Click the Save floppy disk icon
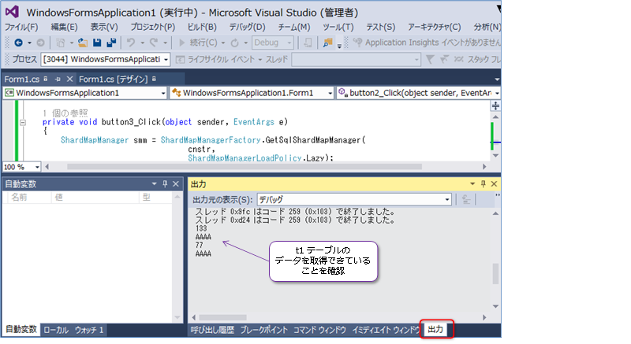 click(97, 43)
